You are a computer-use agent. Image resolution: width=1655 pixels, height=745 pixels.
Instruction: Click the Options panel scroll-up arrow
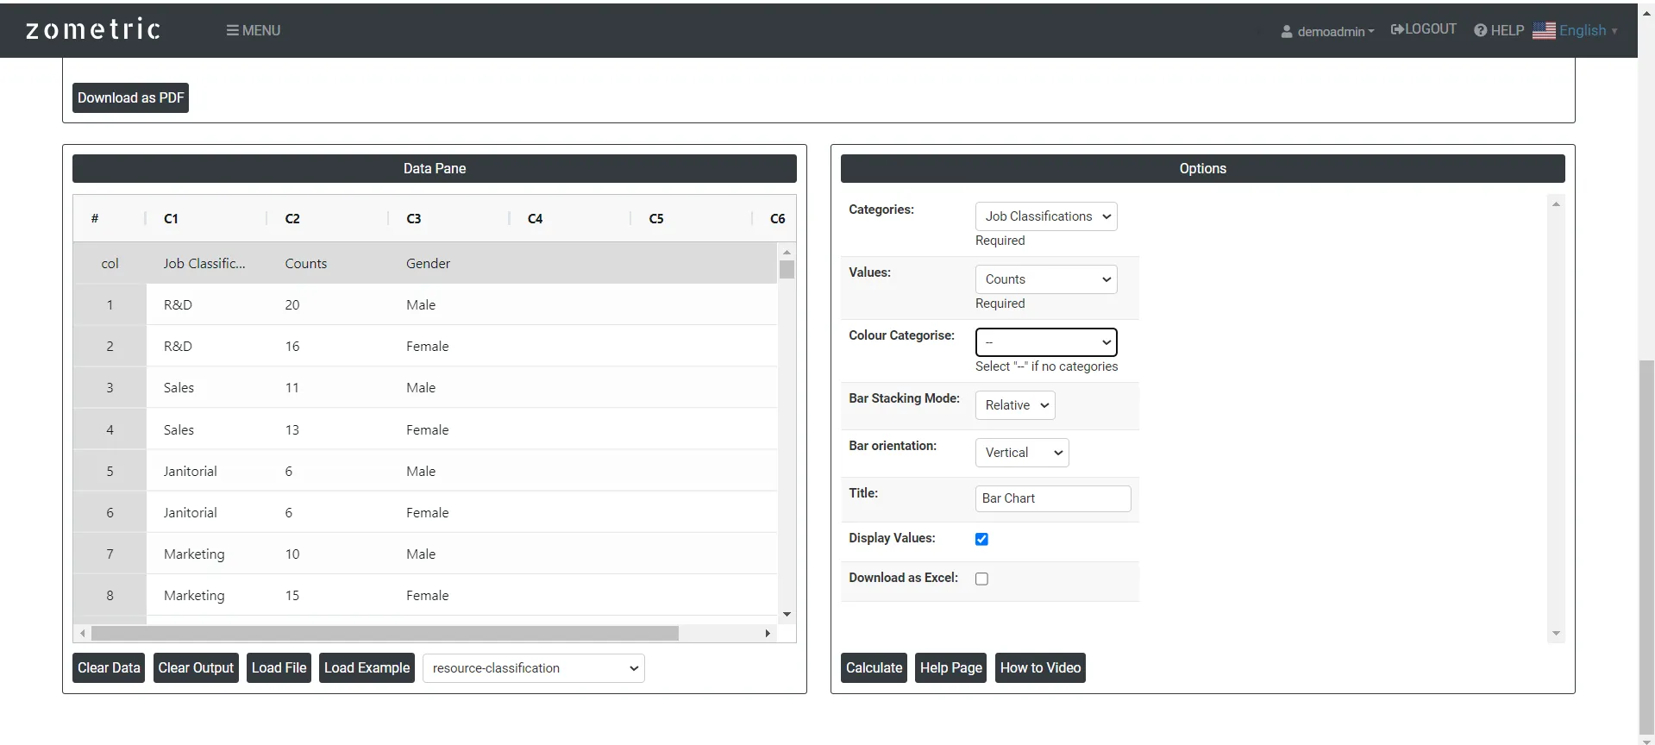coord(1556,203)
